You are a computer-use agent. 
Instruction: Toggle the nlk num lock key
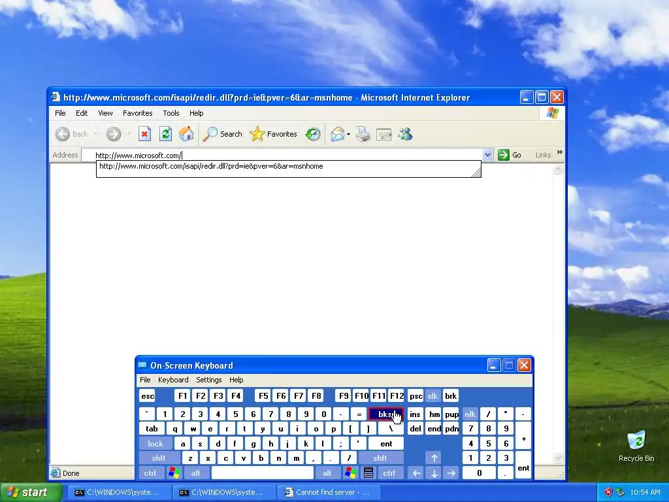tap(470, 414)
